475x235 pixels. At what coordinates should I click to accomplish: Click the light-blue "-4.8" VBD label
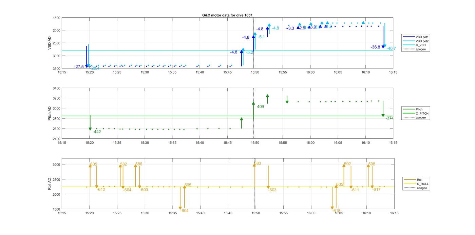pos(275,28)
